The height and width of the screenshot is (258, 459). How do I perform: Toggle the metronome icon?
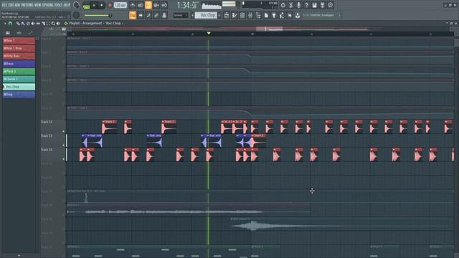(133, 5)
